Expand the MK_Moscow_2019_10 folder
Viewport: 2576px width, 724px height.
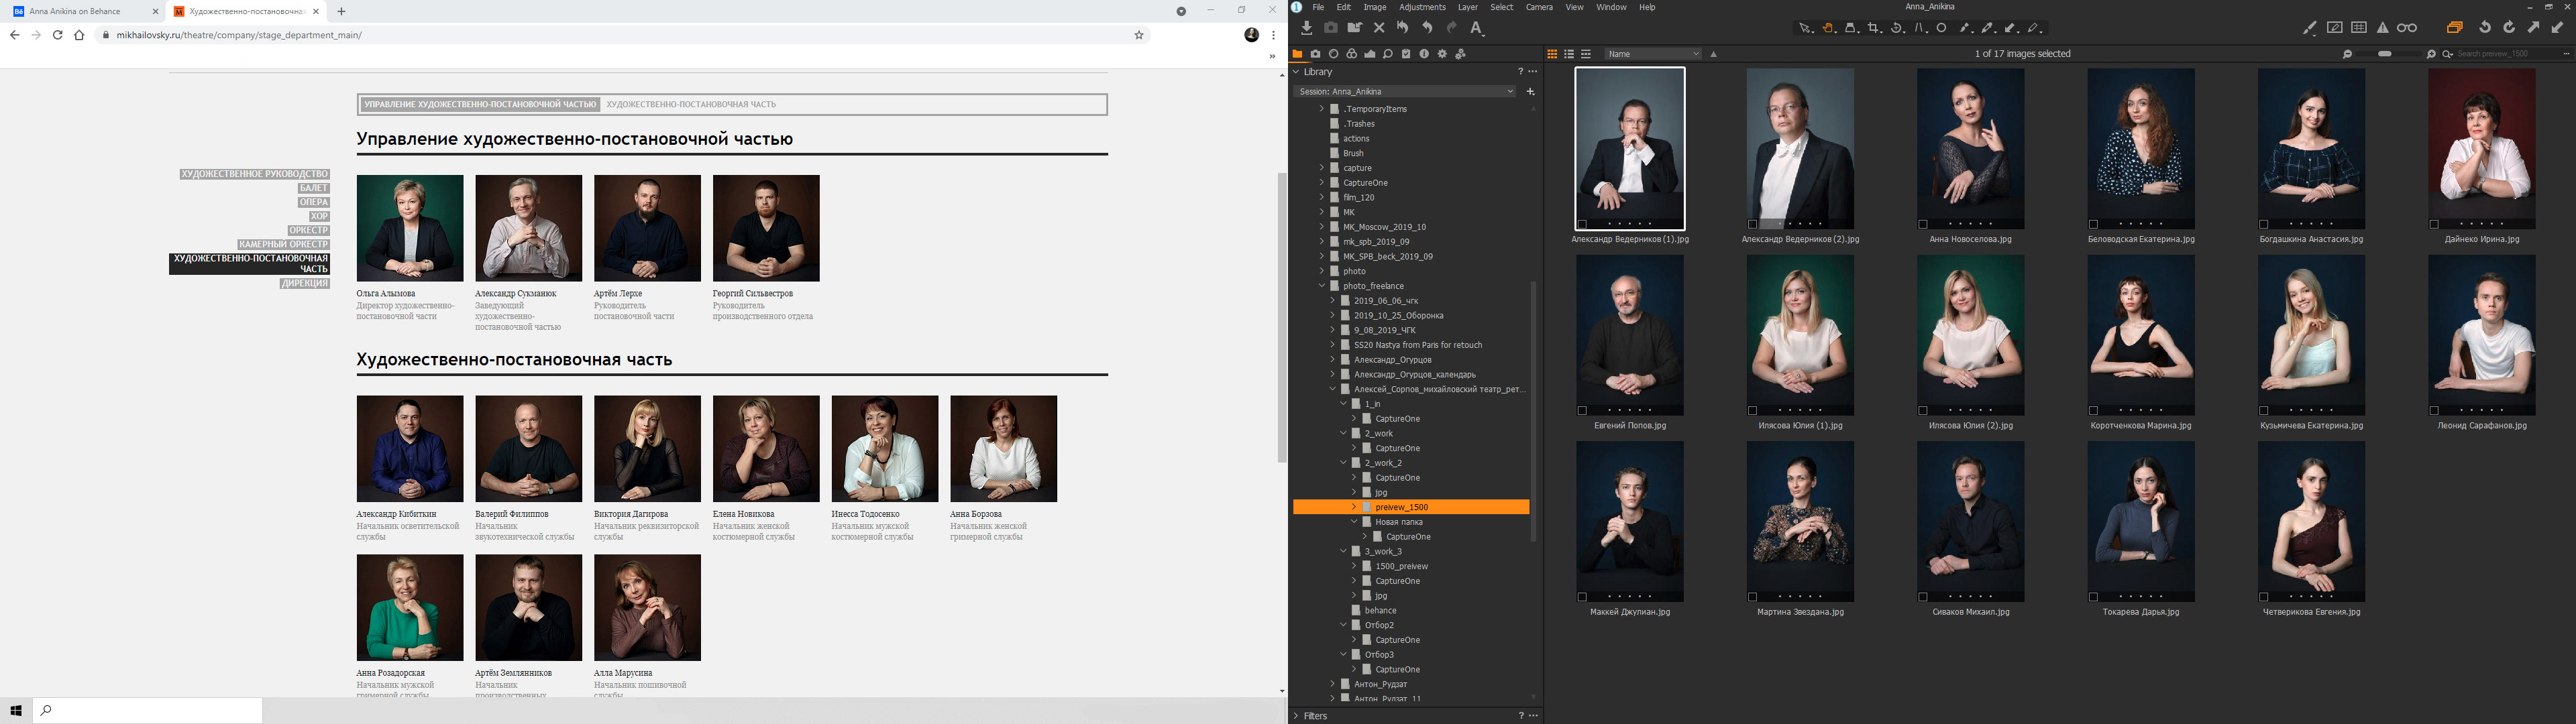click(x=1322, y=227)
